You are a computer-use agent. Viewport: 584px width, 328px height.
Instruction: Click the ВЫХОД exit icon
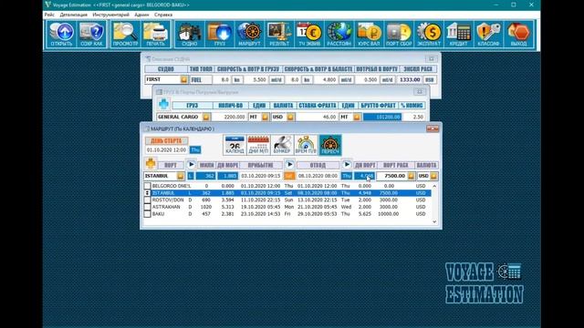tap(518, 35)
